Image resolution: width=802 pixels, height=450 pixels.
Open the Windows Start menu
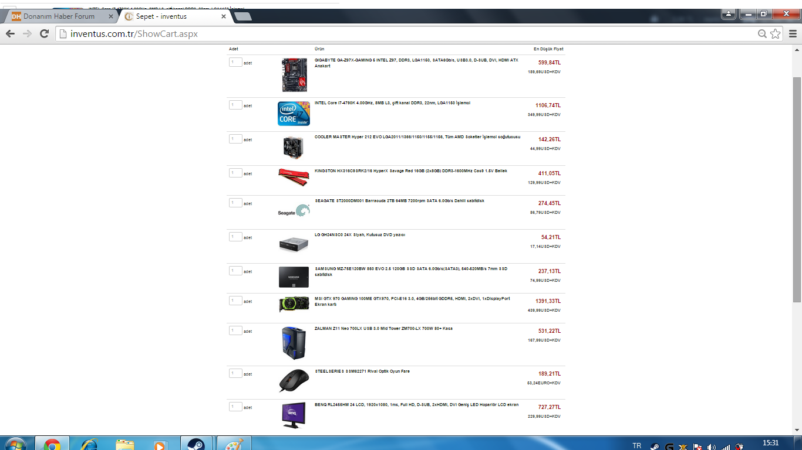15,445
